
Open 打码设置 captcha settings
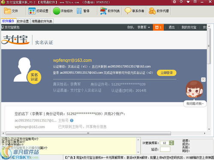(x=38, y=11)
